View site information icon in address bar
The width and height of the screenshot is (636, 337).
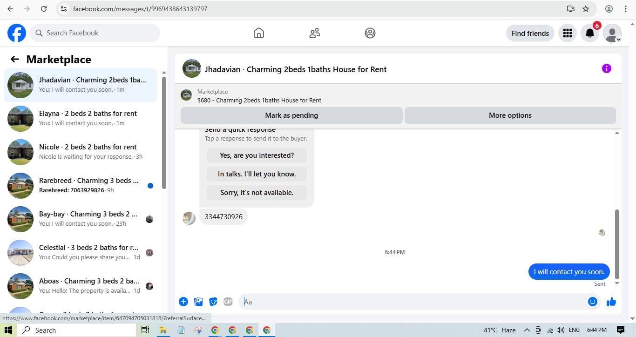pyautogui.click(x=64, y=9)
